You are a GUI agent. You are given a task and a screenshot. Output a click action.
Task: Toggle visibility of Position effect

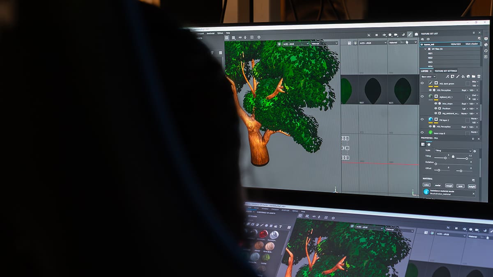click(x=435, y=108)
